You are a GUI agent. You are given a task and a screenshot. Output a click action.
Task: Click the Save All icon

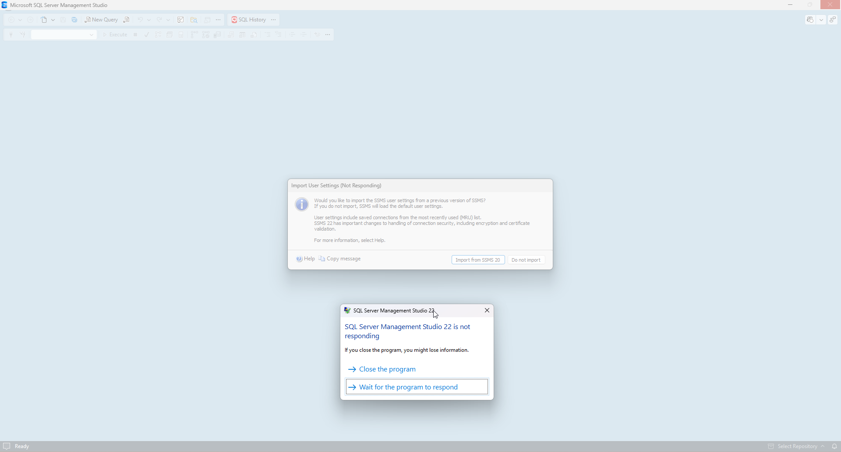[74, 20]
